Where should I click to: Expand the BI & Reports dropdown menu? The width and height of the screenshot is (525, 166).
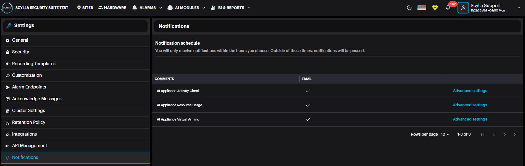pyautogui.click(x=231, y=8)
